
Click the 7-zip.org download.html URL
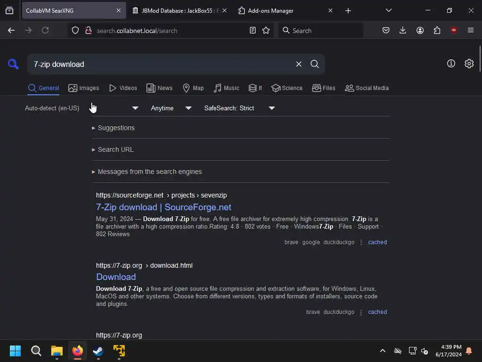(x=144, y=265)
